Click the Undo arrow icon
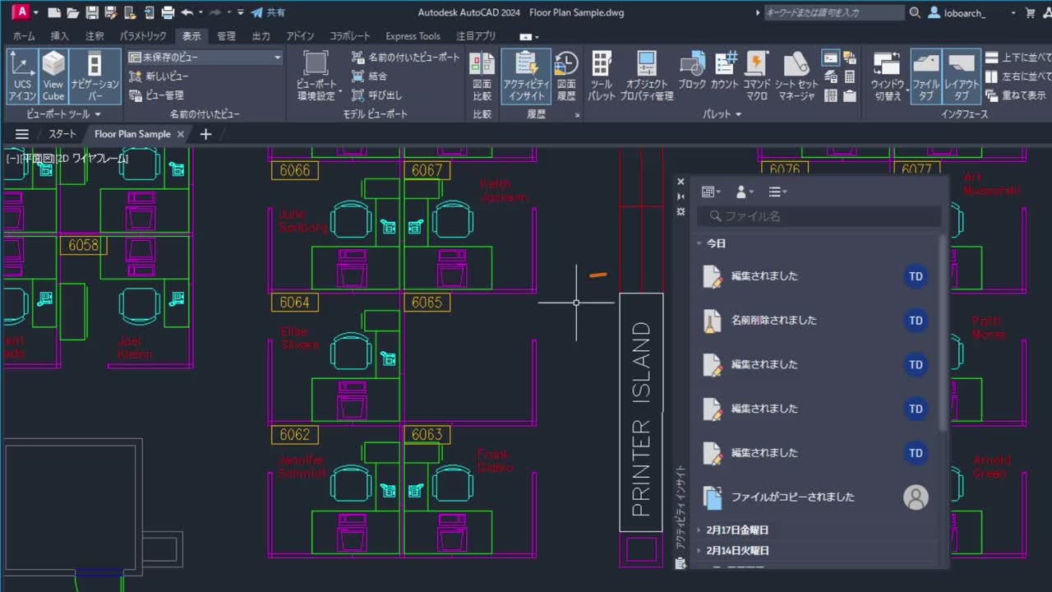Image resolution: width=1052 pixels, height=592 pixels. pyautogui.click(x=187, y=12)
